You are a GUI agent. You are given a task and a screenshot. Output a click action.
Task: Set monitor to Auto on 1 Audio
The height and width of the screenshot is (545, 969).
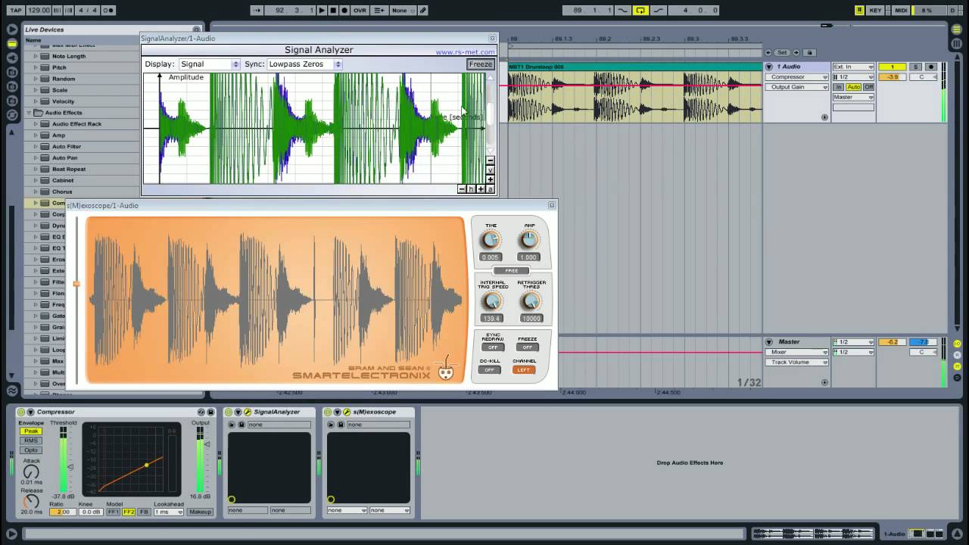coord(854,87)
